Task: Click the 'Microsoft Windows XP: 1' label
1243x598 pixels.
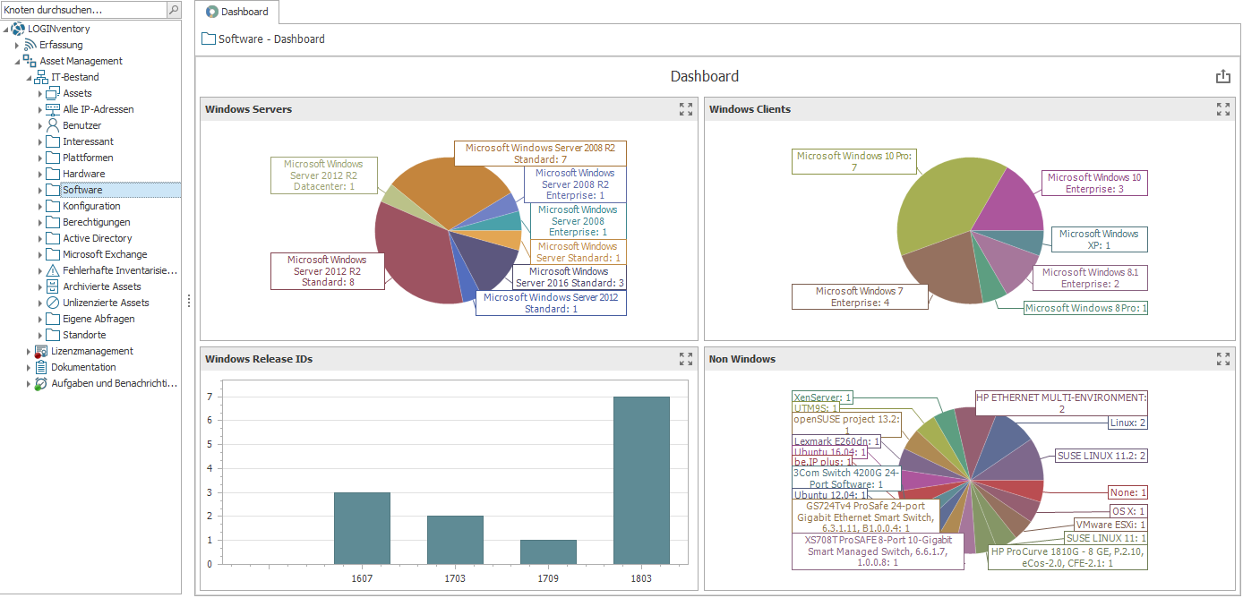Action: pos(1099,240)
